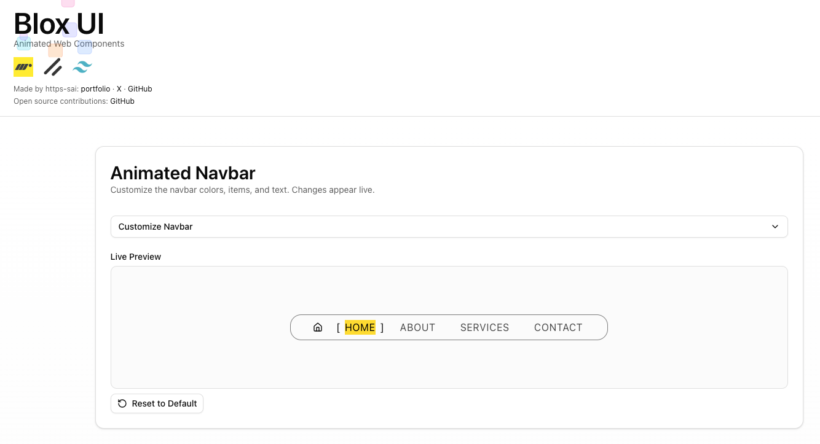This screenshot has height=444, width=820.
Task: Click the reset arrow icon on Reset button
Action: (122, 403)
